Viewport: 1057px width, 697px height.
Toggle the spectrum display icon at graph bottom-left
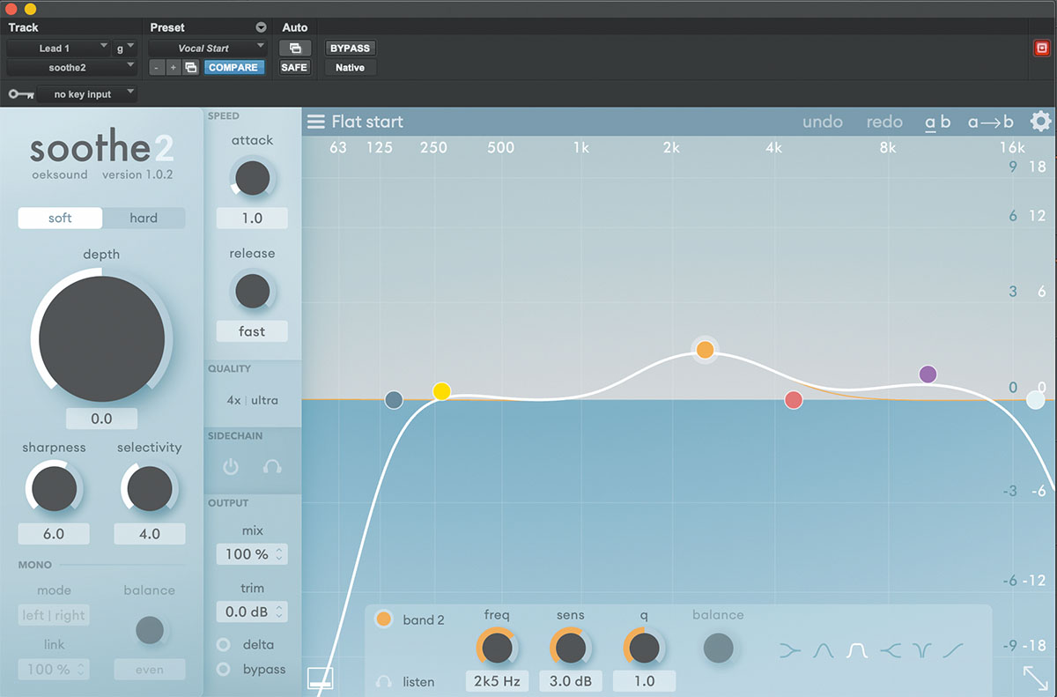(x=319, y=678)
